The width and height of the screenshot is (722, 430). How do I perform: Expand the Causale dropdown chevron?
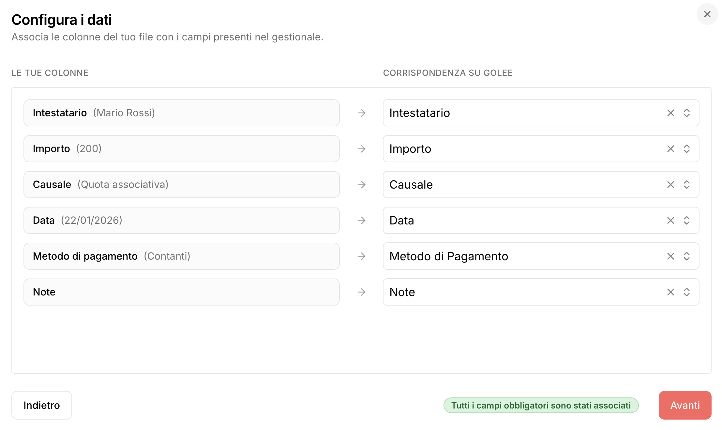pyautogui.click(x=686, y=185)
